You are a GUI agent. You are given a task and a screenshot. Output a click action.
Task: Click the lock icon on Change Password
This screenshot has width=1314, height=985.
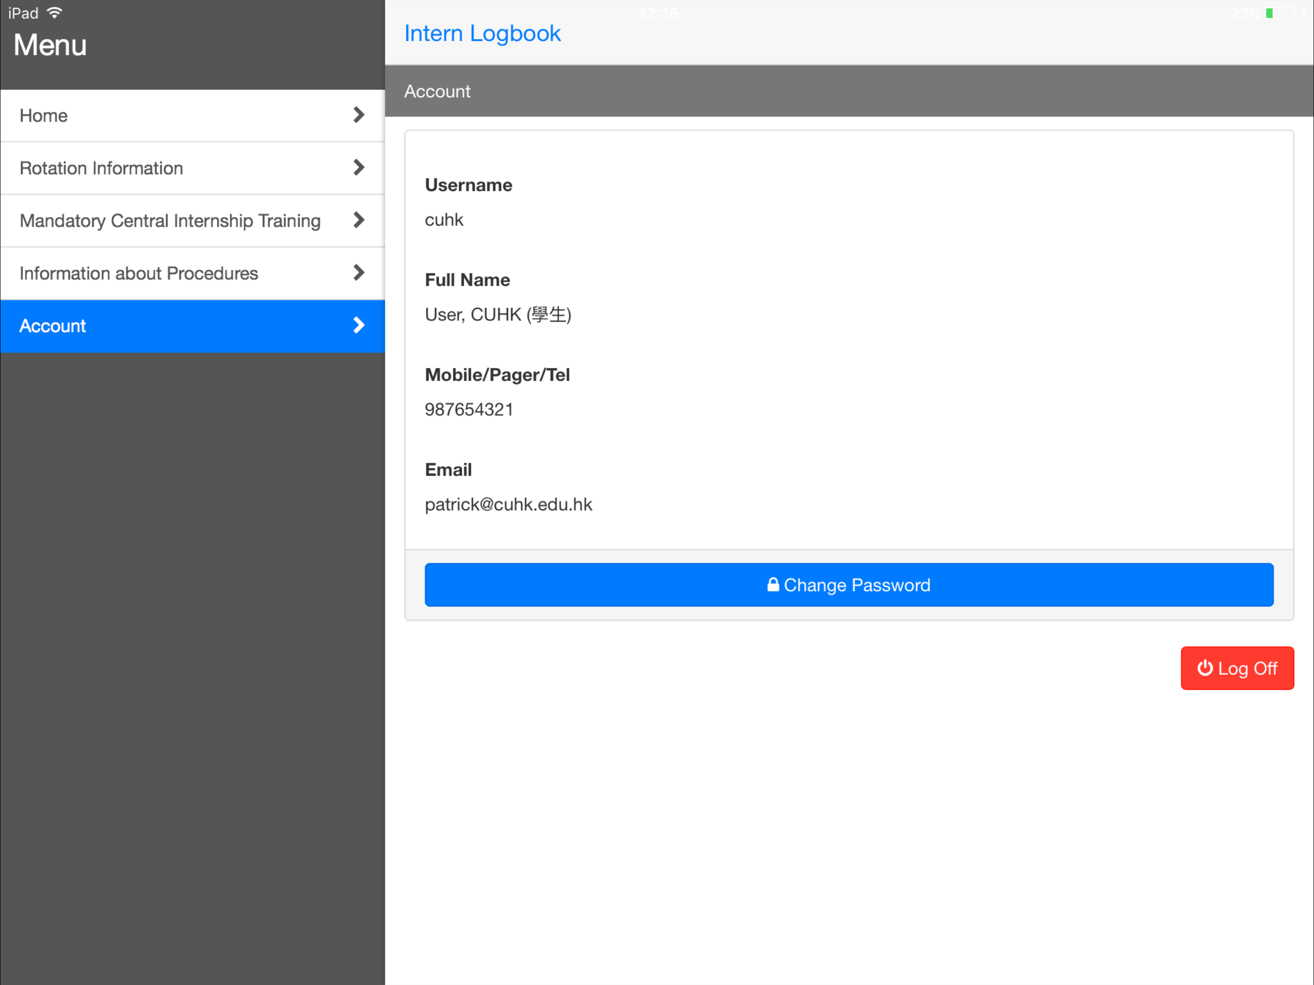click(x=773, y=584)
